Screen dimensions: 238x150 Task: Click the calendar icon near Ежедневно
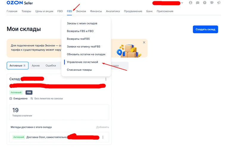pos(11,99)
